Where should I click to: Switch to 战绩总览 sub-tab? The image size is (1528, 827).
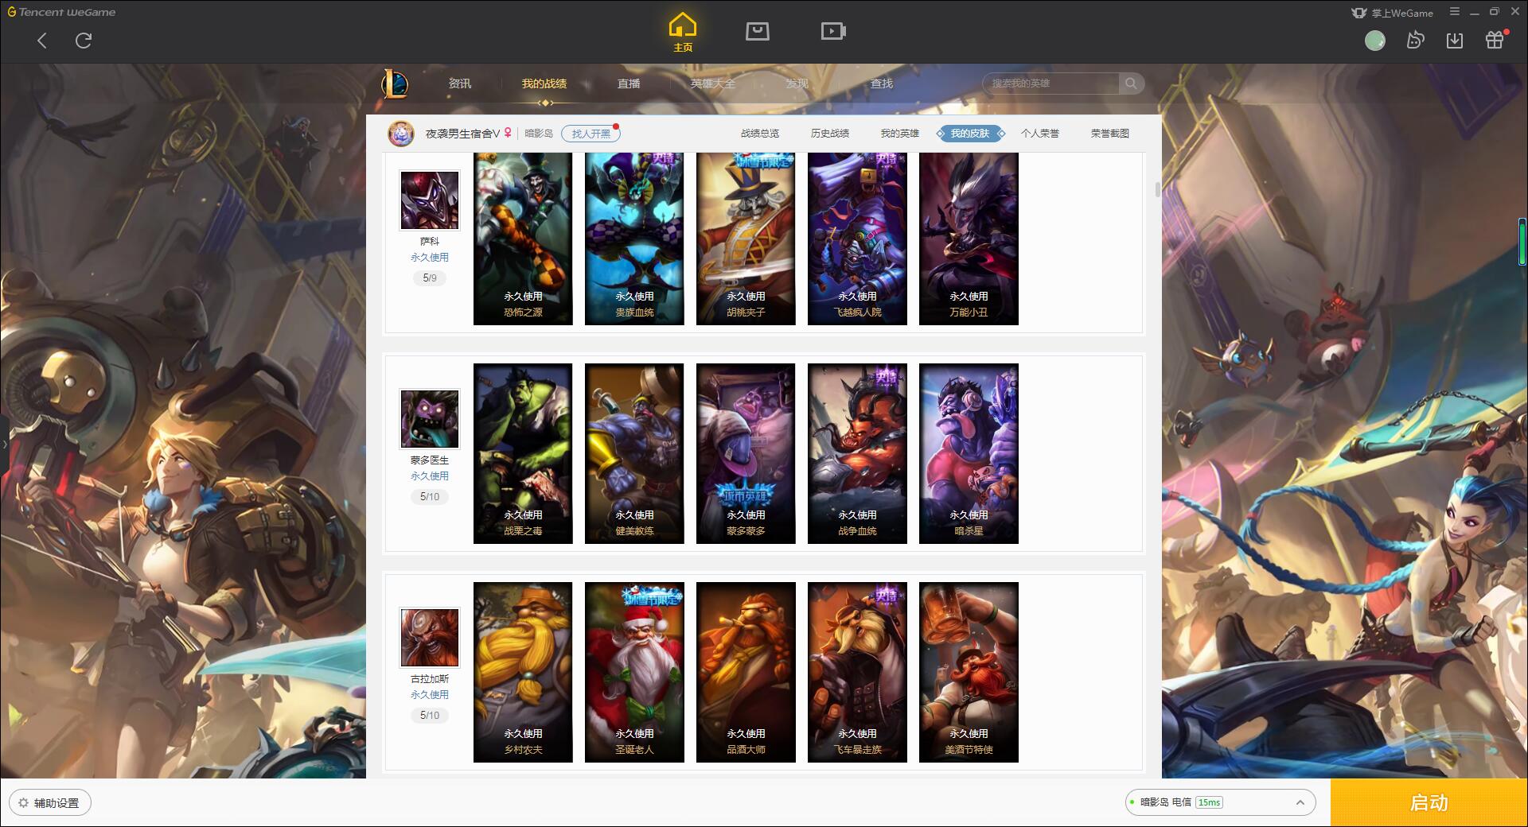760,134
